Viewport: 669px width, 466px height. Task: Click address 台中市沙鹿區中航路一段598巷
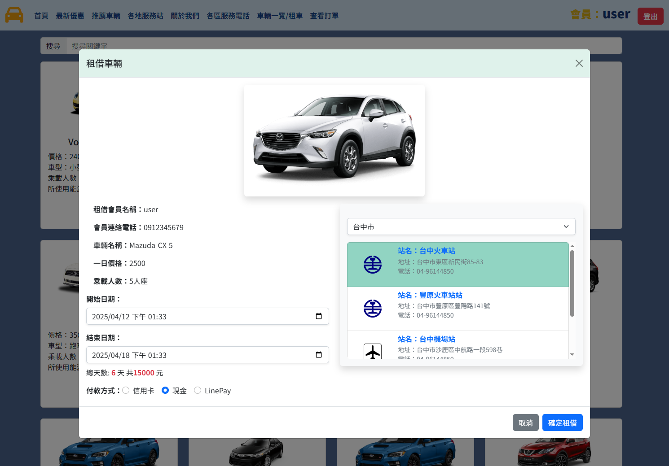(x=460, y=350)
